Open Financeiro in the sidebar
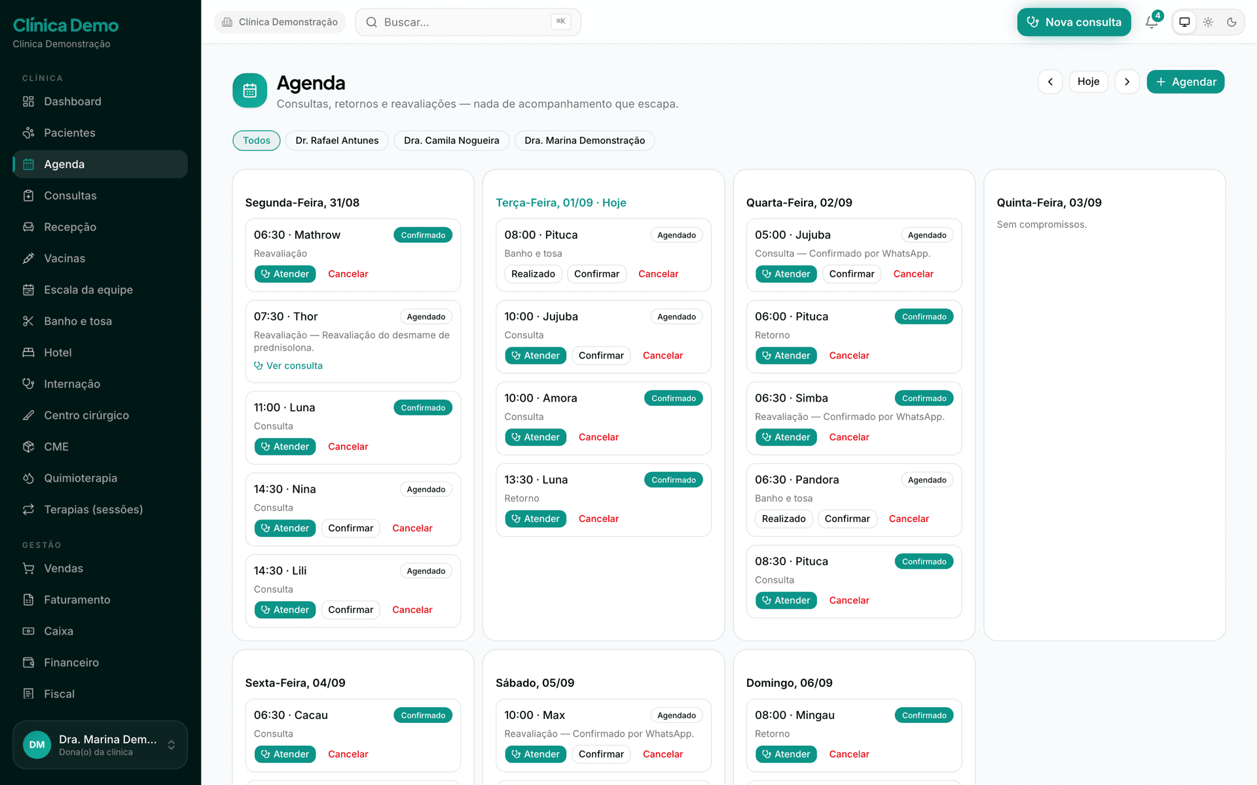1257x785 pixels. [x=100, y=663]
